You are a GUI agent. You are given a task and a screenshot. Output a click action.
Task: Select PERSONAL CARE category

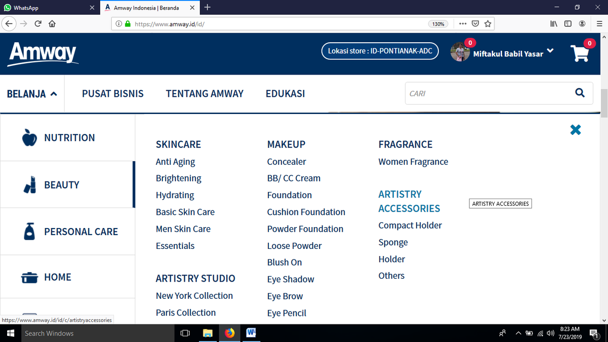click(67, 231)
